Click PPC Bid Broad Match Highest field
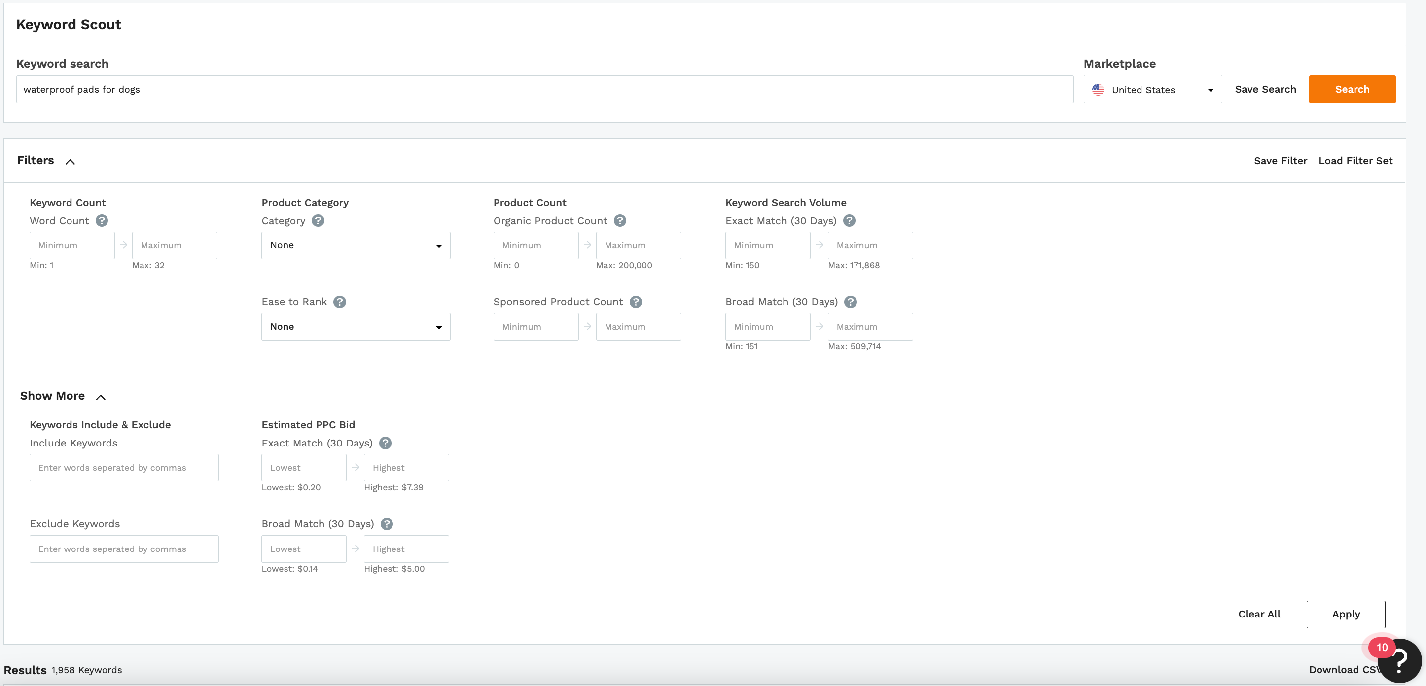The image size is (1426, 686). point(406,549)
